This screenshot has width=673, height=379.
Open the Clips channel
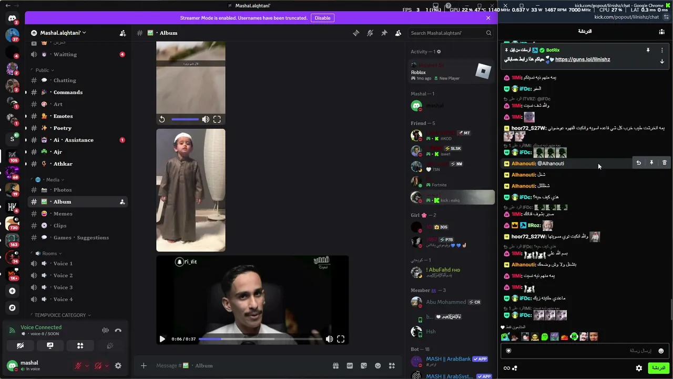coord(77,225)
